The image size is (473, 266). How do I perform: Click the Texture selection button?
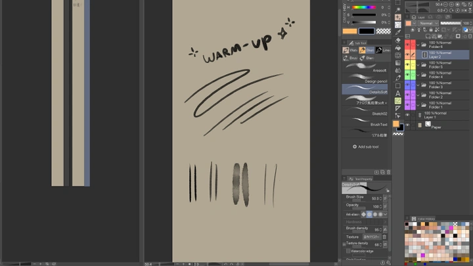[371, 237]
